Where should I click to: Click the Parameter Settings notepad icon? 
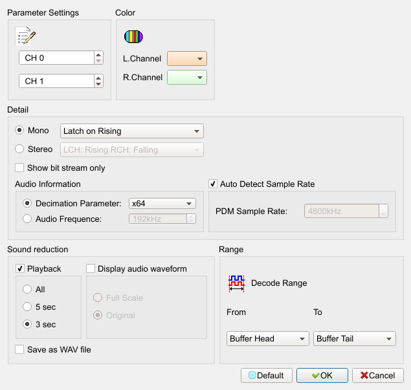click(25, 36)
